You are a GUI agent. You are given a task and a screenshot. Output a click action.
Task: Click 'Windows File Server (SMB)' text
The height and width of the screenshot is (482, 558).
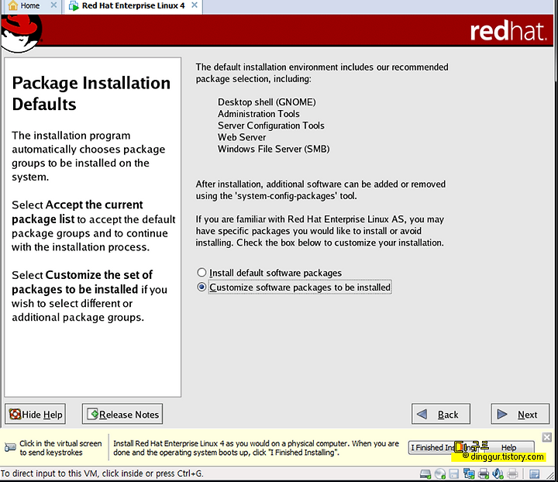pos(274,149)
